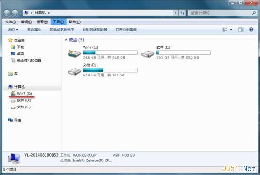Click the 软件 (D:) drive name label
Viewport: 260px width, 175px height.
(163, 47)
